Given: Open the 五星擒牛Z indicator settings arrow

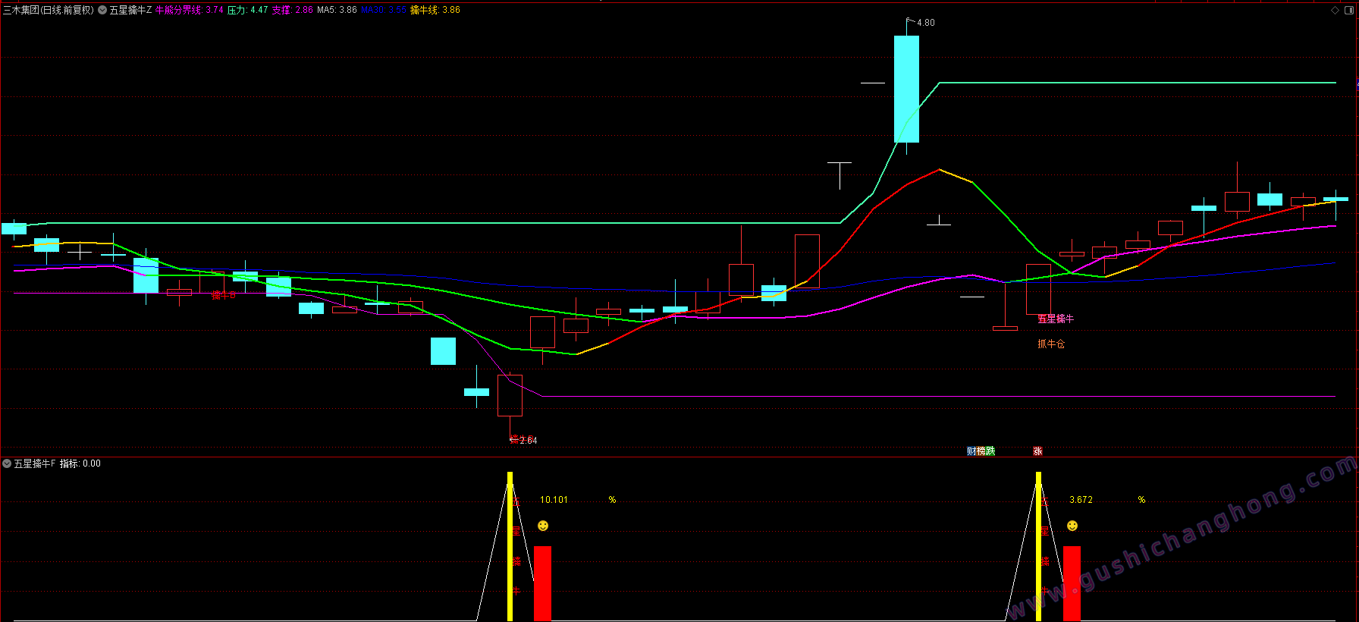Looking at the screenshot, I should [x=102, y=10].
